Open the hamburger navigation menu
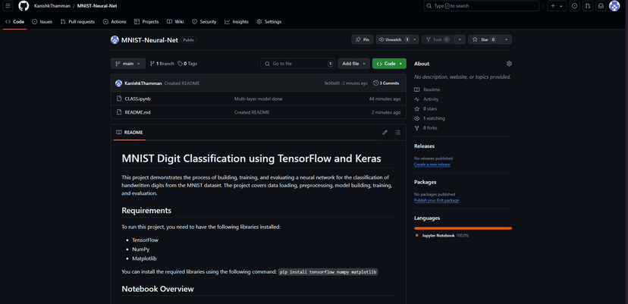Viewport: 628px width, 304px height. (8, 6)
